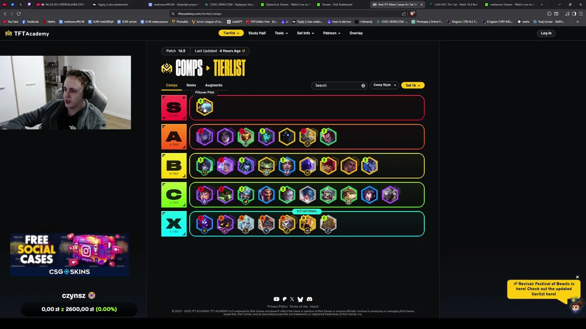586x329 pixels.
Task: Open the first comp icon in B tier
Action: [x=205, y=166]
